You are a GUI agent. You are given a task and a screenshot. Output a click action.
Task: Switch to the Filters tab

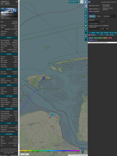(99, 16)
